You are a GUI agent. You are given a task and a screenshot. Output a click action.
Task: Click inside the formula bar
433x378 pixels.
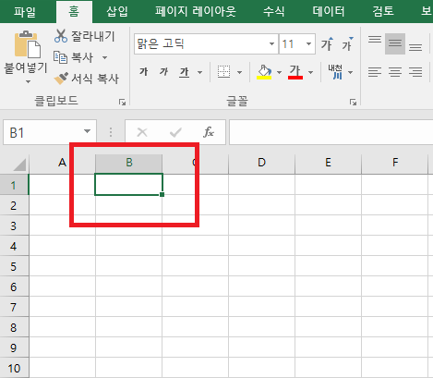(x=331, y=132)
